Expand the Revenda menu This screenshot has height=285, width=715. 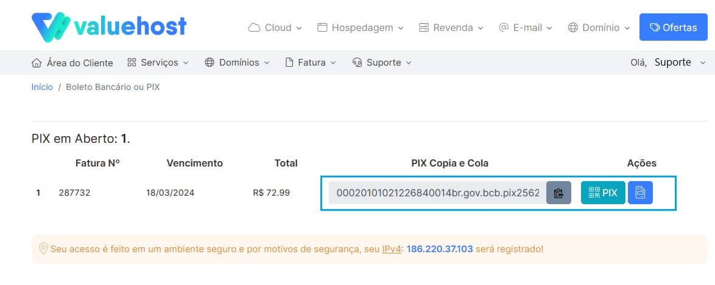coord(451,28)
